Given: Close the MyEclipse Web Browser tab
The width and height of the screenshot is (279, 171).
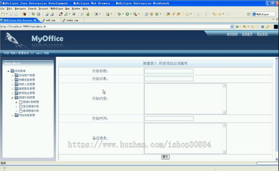Looking at the screenshot, I should (x=35, y=20).
